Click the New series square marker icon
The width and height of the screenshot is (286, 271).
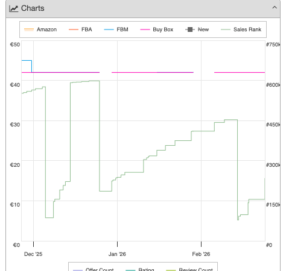click(x=190, y=30)
